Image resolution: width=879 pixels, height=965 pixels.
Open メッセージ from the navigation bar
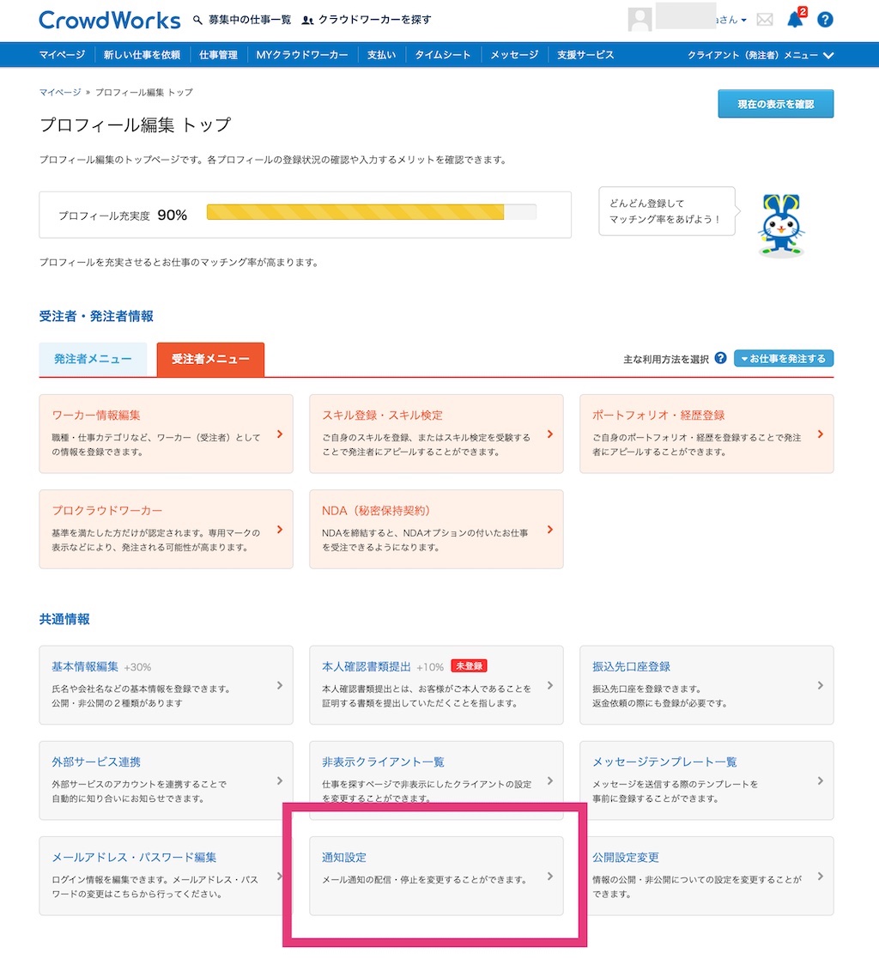(513, 53)
